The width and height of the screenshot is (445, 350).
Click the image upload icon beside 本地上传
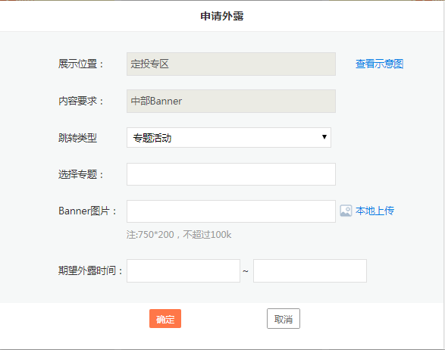(x=346, y=211)
